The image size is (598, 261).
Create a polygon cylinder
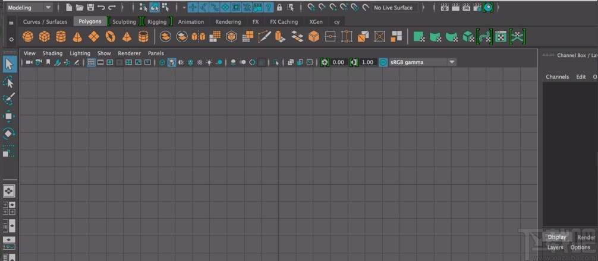tap(61, 37)
